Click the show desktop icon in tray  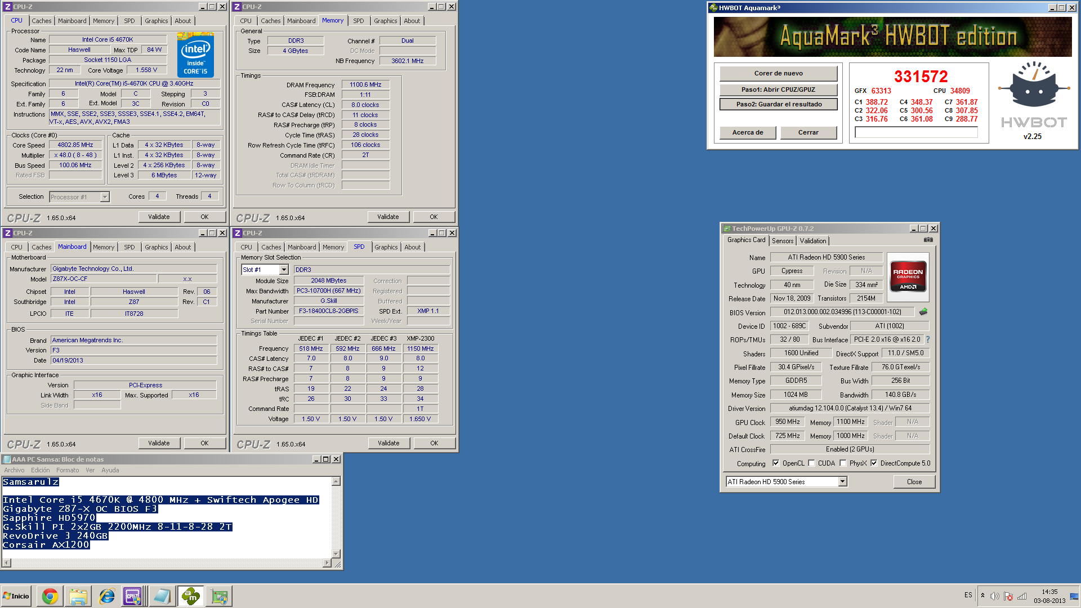(x=1074, y=596)
